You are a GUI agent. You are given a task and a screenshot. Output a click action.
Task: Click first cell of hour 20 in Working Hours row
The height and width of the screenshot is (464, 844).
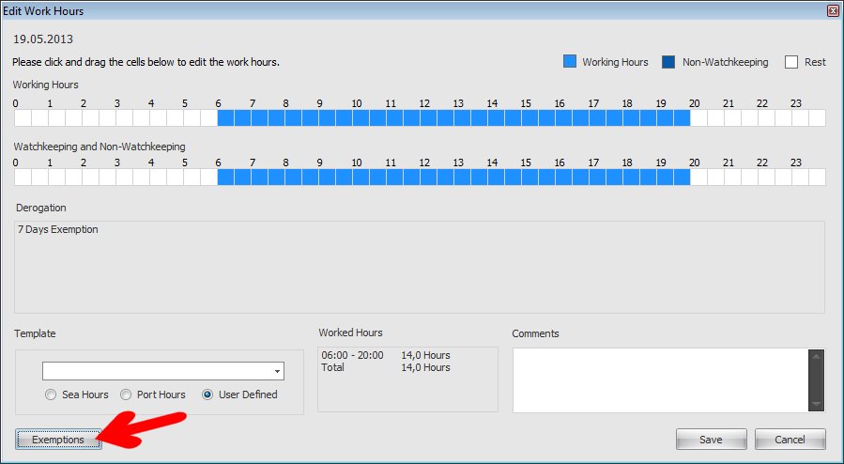[x=698, y=118]
